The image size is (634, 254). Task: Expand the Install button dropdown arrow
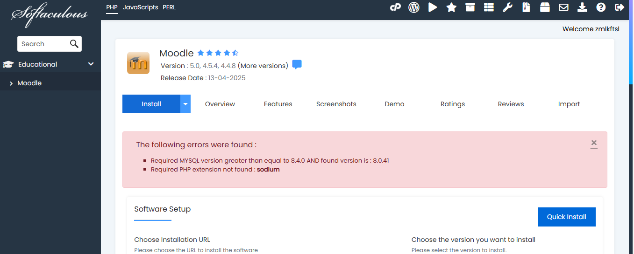(185, 104)
